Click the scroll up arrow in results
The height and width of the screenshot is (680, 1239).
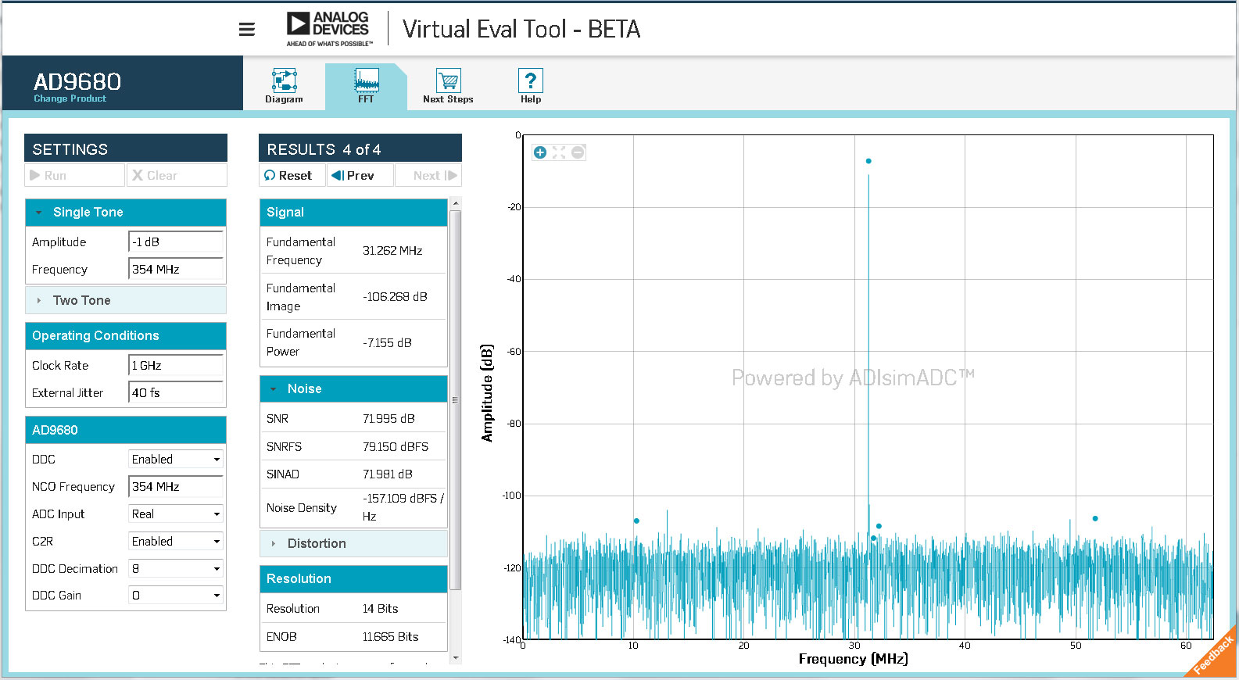click(x=456, y=204)
